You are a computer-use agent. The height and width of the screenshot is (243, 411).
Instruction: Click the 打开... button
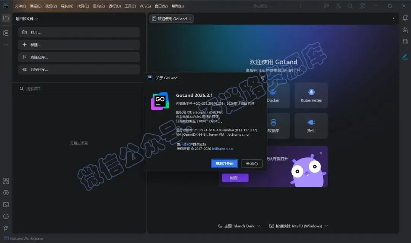tap(79, 32)
